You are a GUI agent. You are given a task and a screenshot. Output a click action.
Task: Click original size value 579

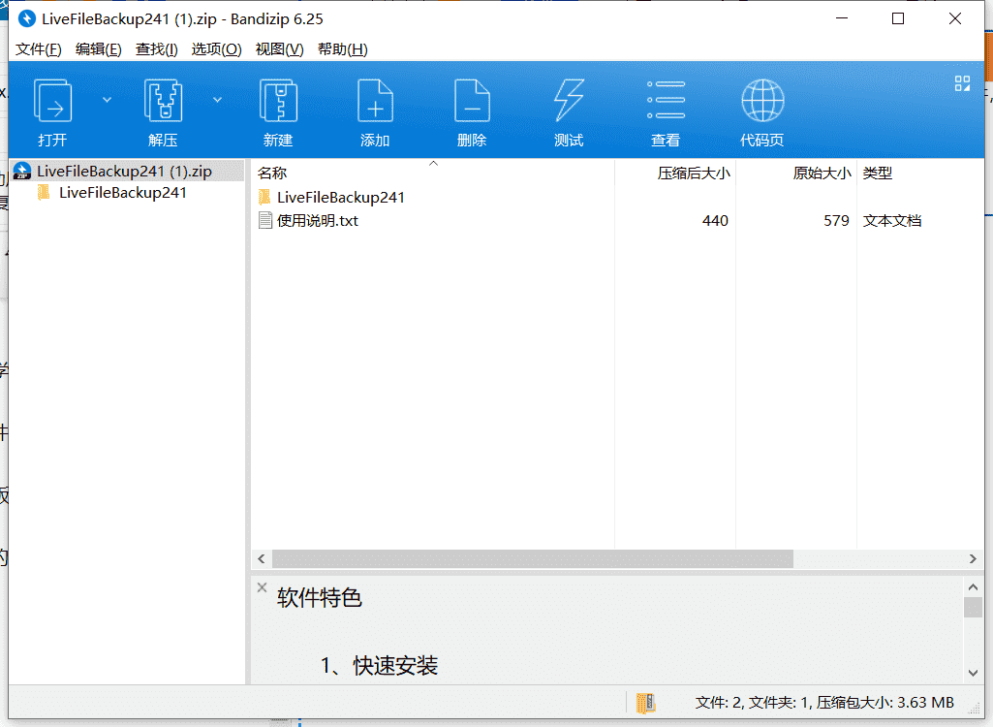pos(836,221)
